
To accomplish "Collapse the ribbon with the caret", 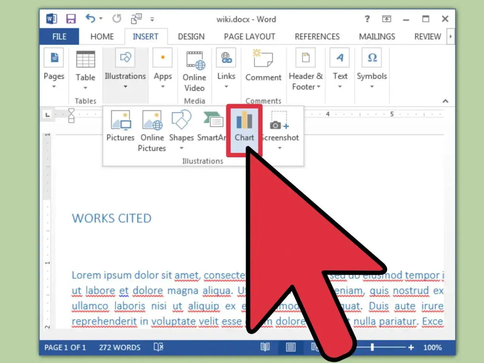I will 445,101.
